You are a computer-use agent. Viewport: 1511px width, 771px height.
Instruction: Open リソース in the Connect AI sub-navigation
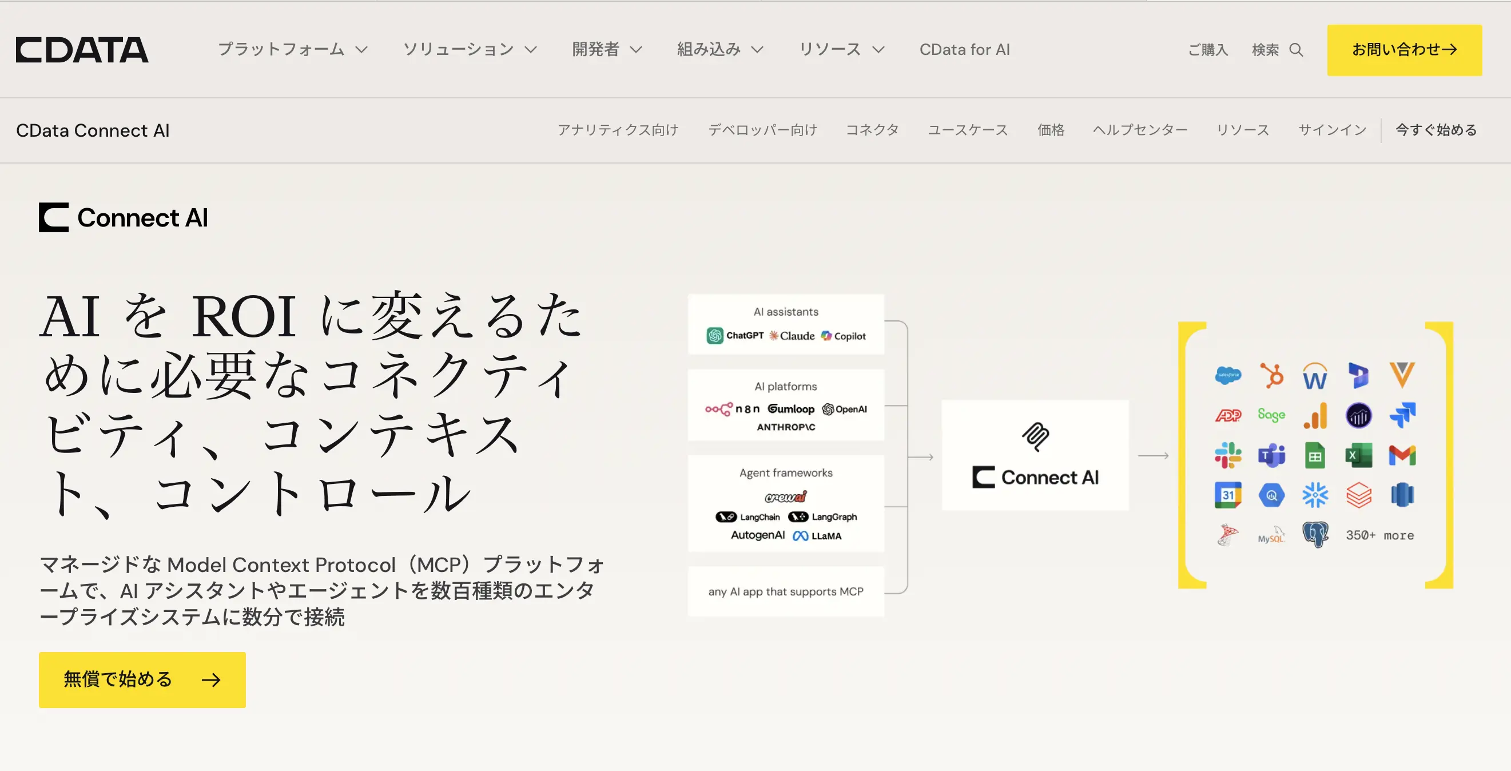coord(1242,130)
